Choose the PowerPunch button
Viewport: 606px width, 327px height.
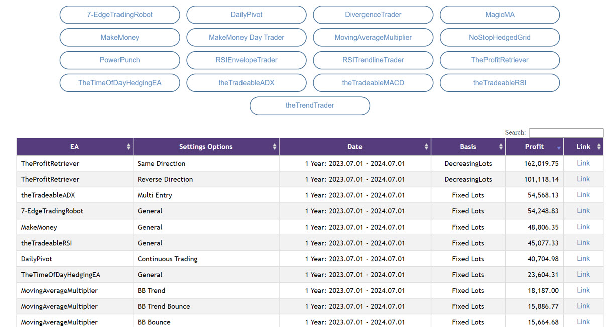pos(119,60)
